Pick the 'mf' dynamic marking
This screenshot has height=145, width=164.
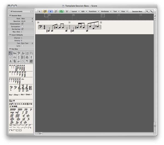pyautogui.click(x=17, y=112)
